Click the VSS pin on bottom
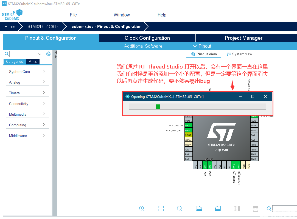The image size is (297, 219). (243, 166)
